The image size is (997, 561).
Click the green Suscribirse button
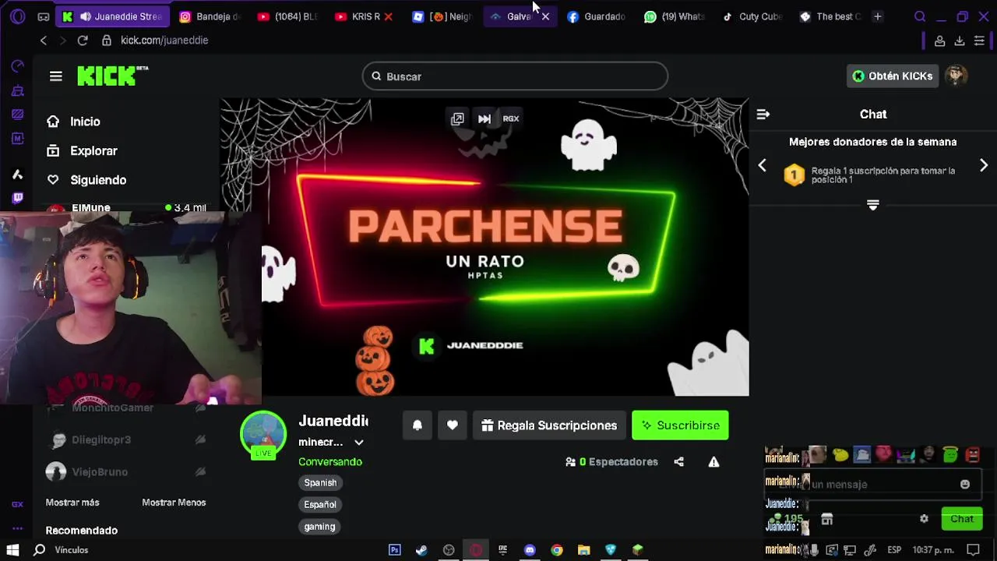coord(680,425)
